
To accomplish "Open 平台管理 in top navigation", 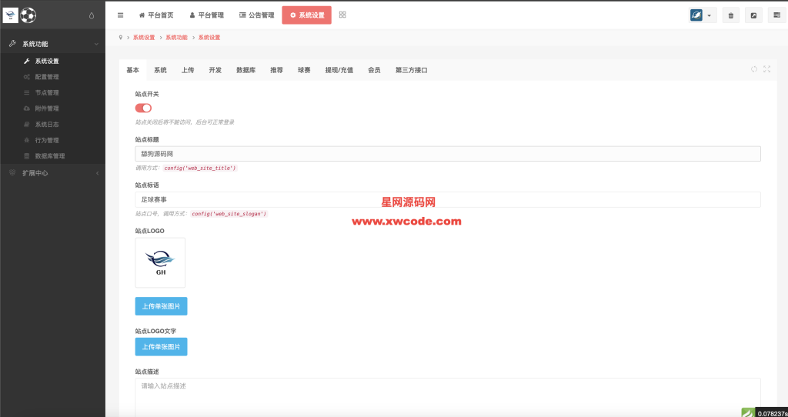I will pos(206,15).
